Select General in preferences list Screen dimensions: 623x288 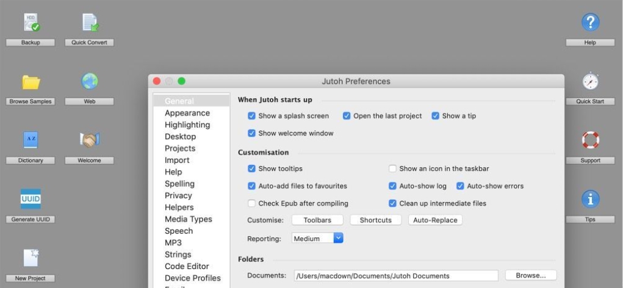click(x=191, y=101)
